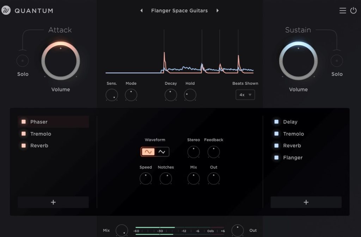Select the Flanger effect in Sustain list

coord(293,158)
